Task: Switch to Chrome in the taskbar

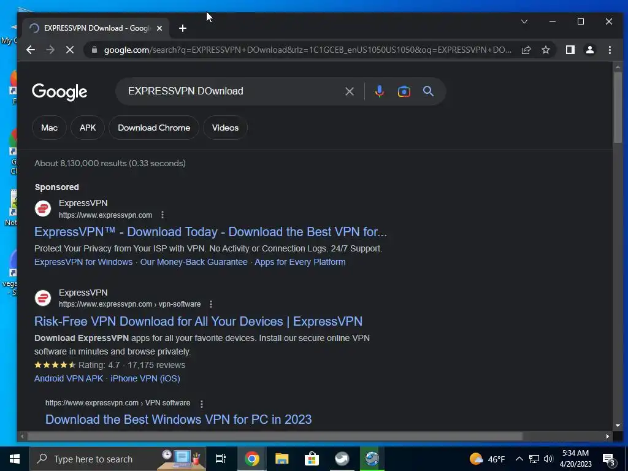Action: (252, 459)
